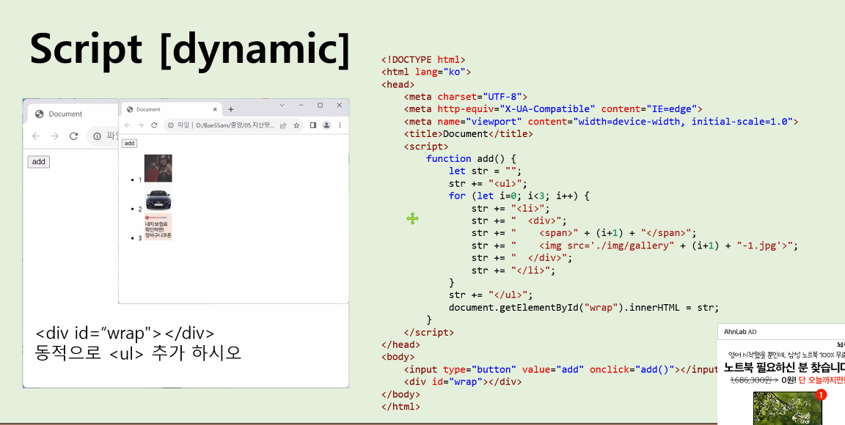845x425 pixels.
Task: Open side panel icon in front browser
Action: [313, 125]
